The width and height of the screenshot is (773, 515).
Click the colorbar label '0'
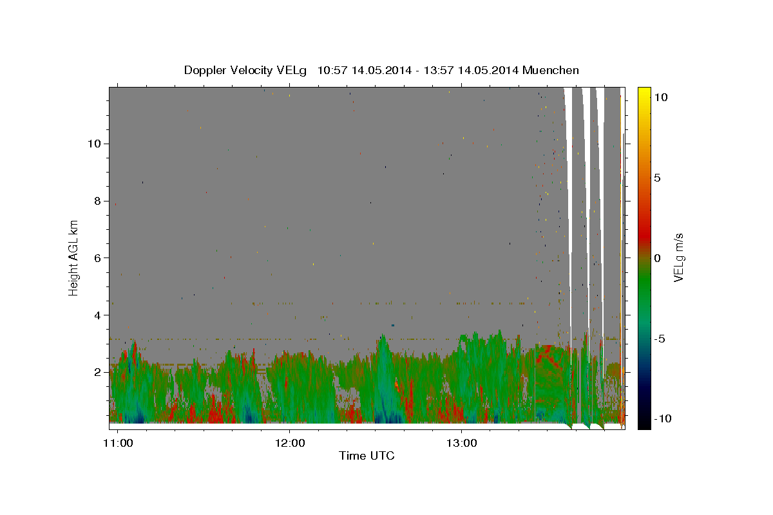657,258
